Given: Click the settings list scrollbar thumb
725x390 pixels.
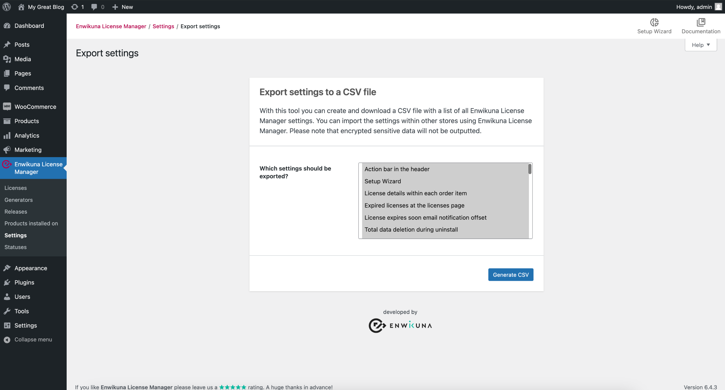Looking at the screenshot, I should [x=530, y=169].
